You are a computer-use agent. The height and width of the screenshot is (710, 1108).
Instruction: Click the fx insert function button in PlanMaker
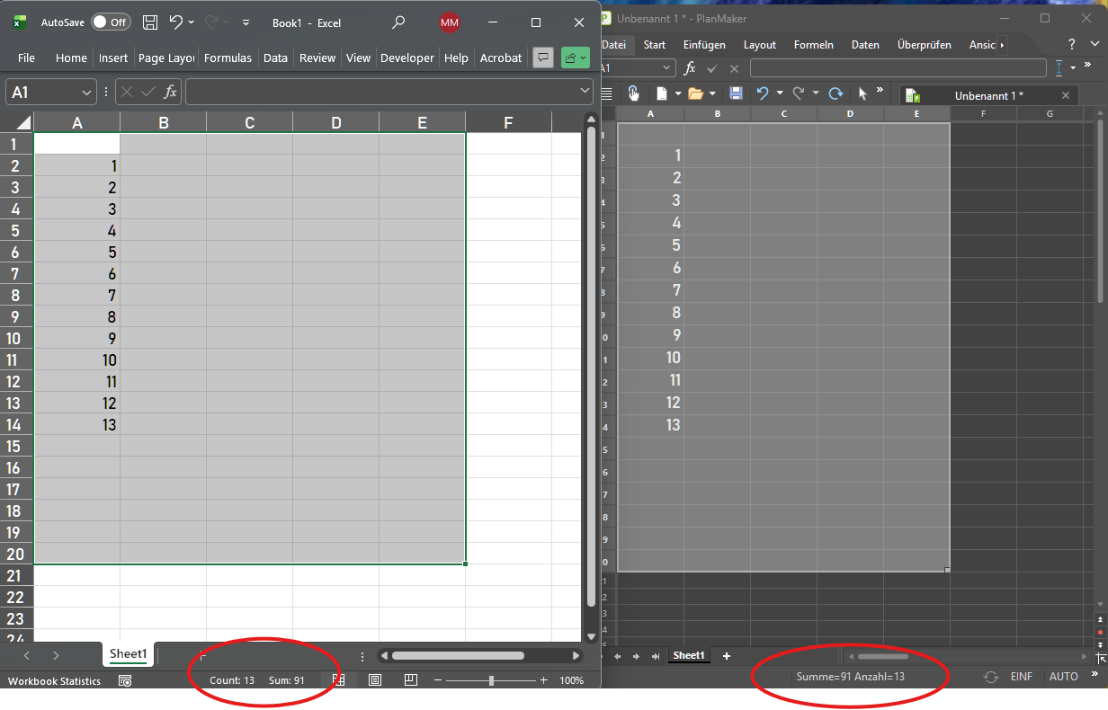click(689, 67)
